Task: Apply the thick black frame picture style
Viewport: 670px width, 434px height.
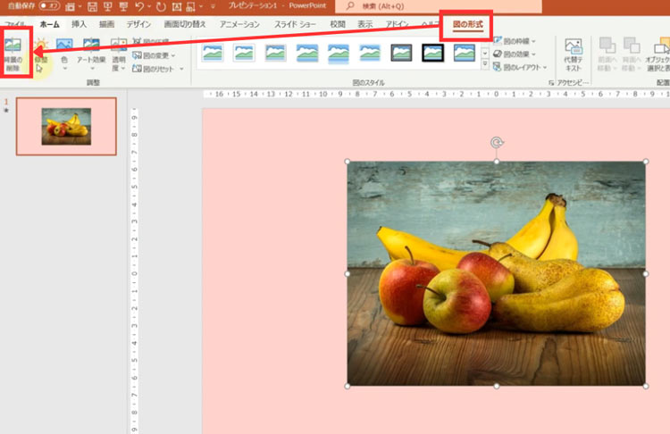Action: pos(433,53)
